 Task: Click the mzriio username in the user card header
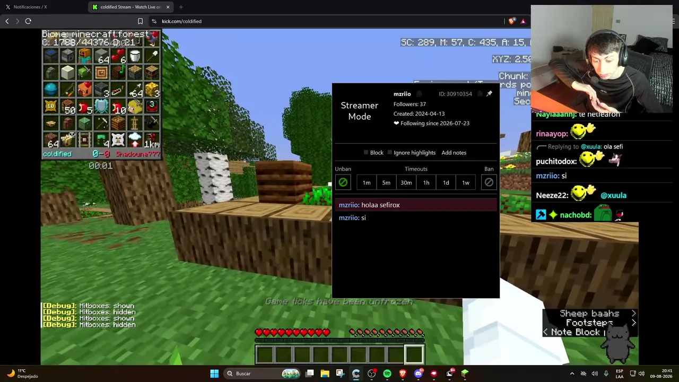click(402, 94)
